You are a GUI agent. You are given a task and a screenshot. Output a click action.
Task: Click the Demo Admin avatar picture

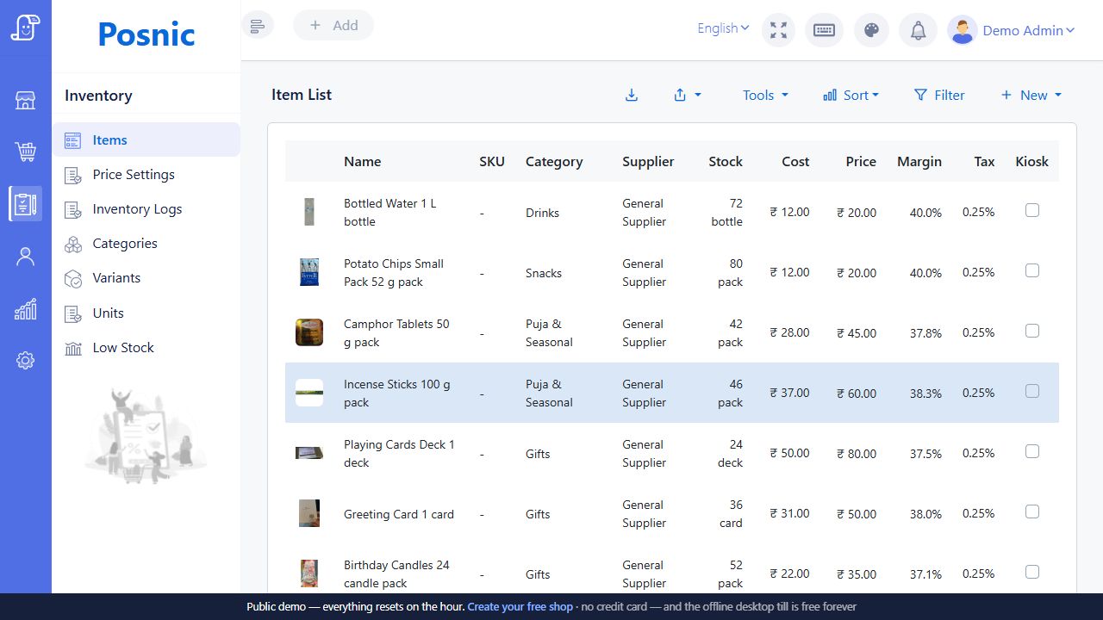point(962,30)
